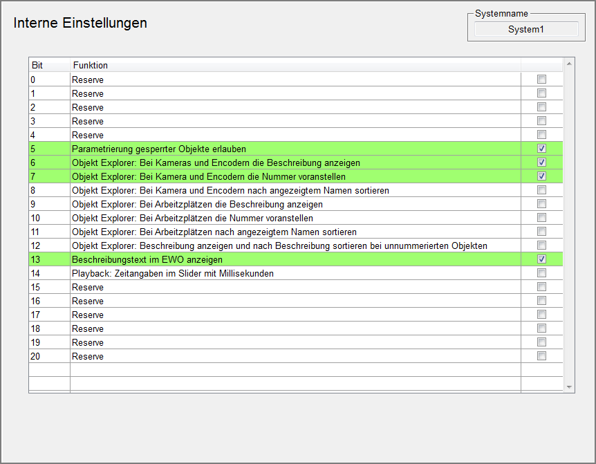
Task: Click the scroll up arrow of the table
Action: click(569, 64)
